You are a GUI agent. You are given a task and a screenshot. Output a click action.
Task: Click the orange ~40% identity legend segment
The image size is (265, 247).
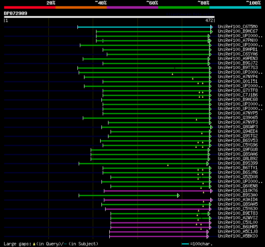tap(81, 7)
